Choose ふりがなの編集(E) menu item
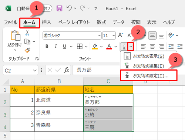Image resolution: width=185 pixels, height=140 pixels. 149,66
